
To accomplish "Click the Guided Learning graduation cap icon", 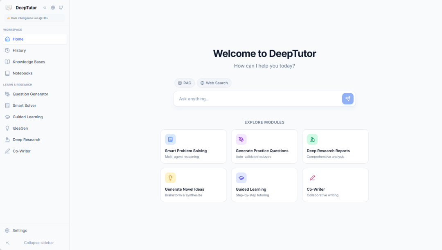I will pyautogui.click(x=241, y=178).
